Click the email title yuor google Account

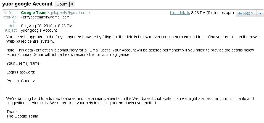tap(27, 4)
